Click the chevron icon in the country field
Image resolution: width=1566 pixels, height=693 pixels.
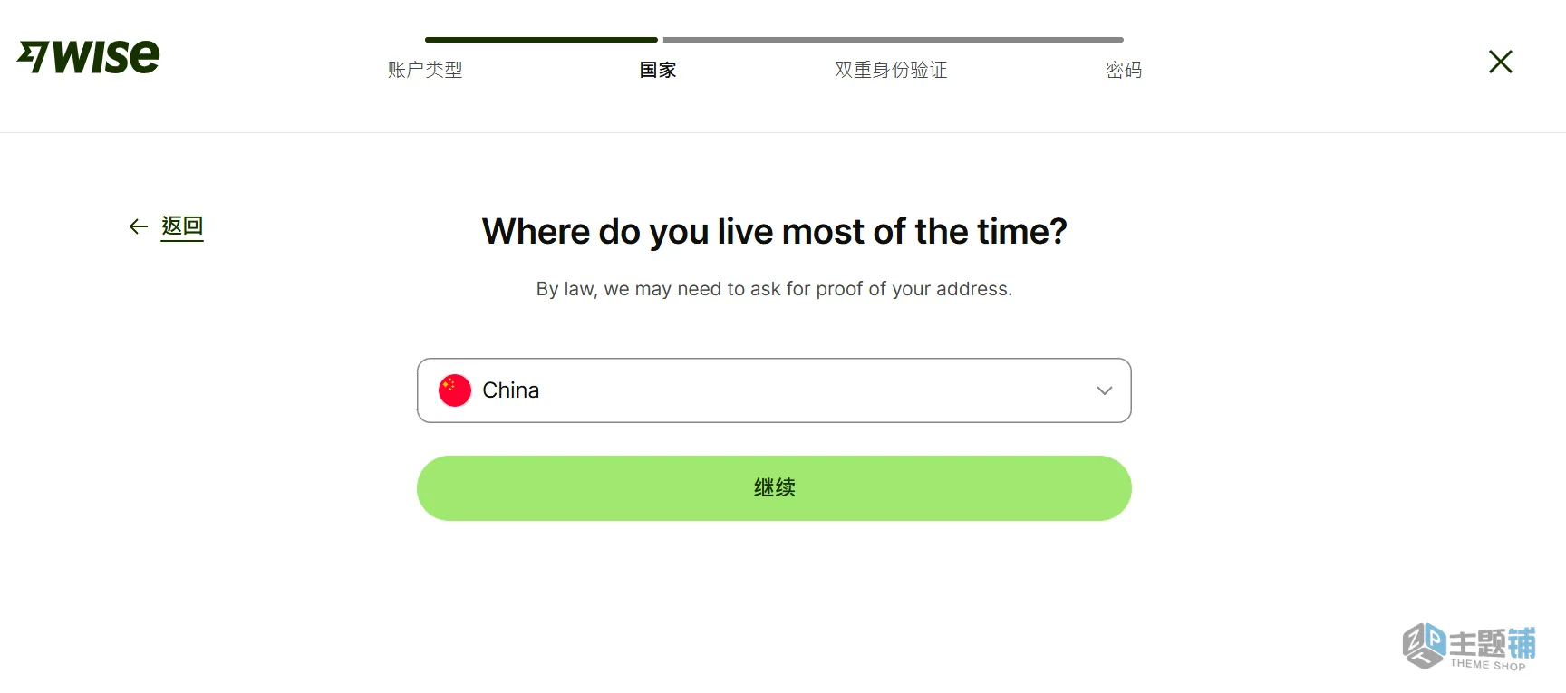(1104, 390)
